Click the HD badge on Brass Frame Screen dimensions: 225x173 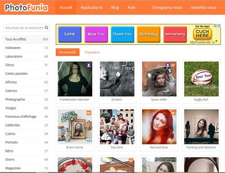coord(89,113)
